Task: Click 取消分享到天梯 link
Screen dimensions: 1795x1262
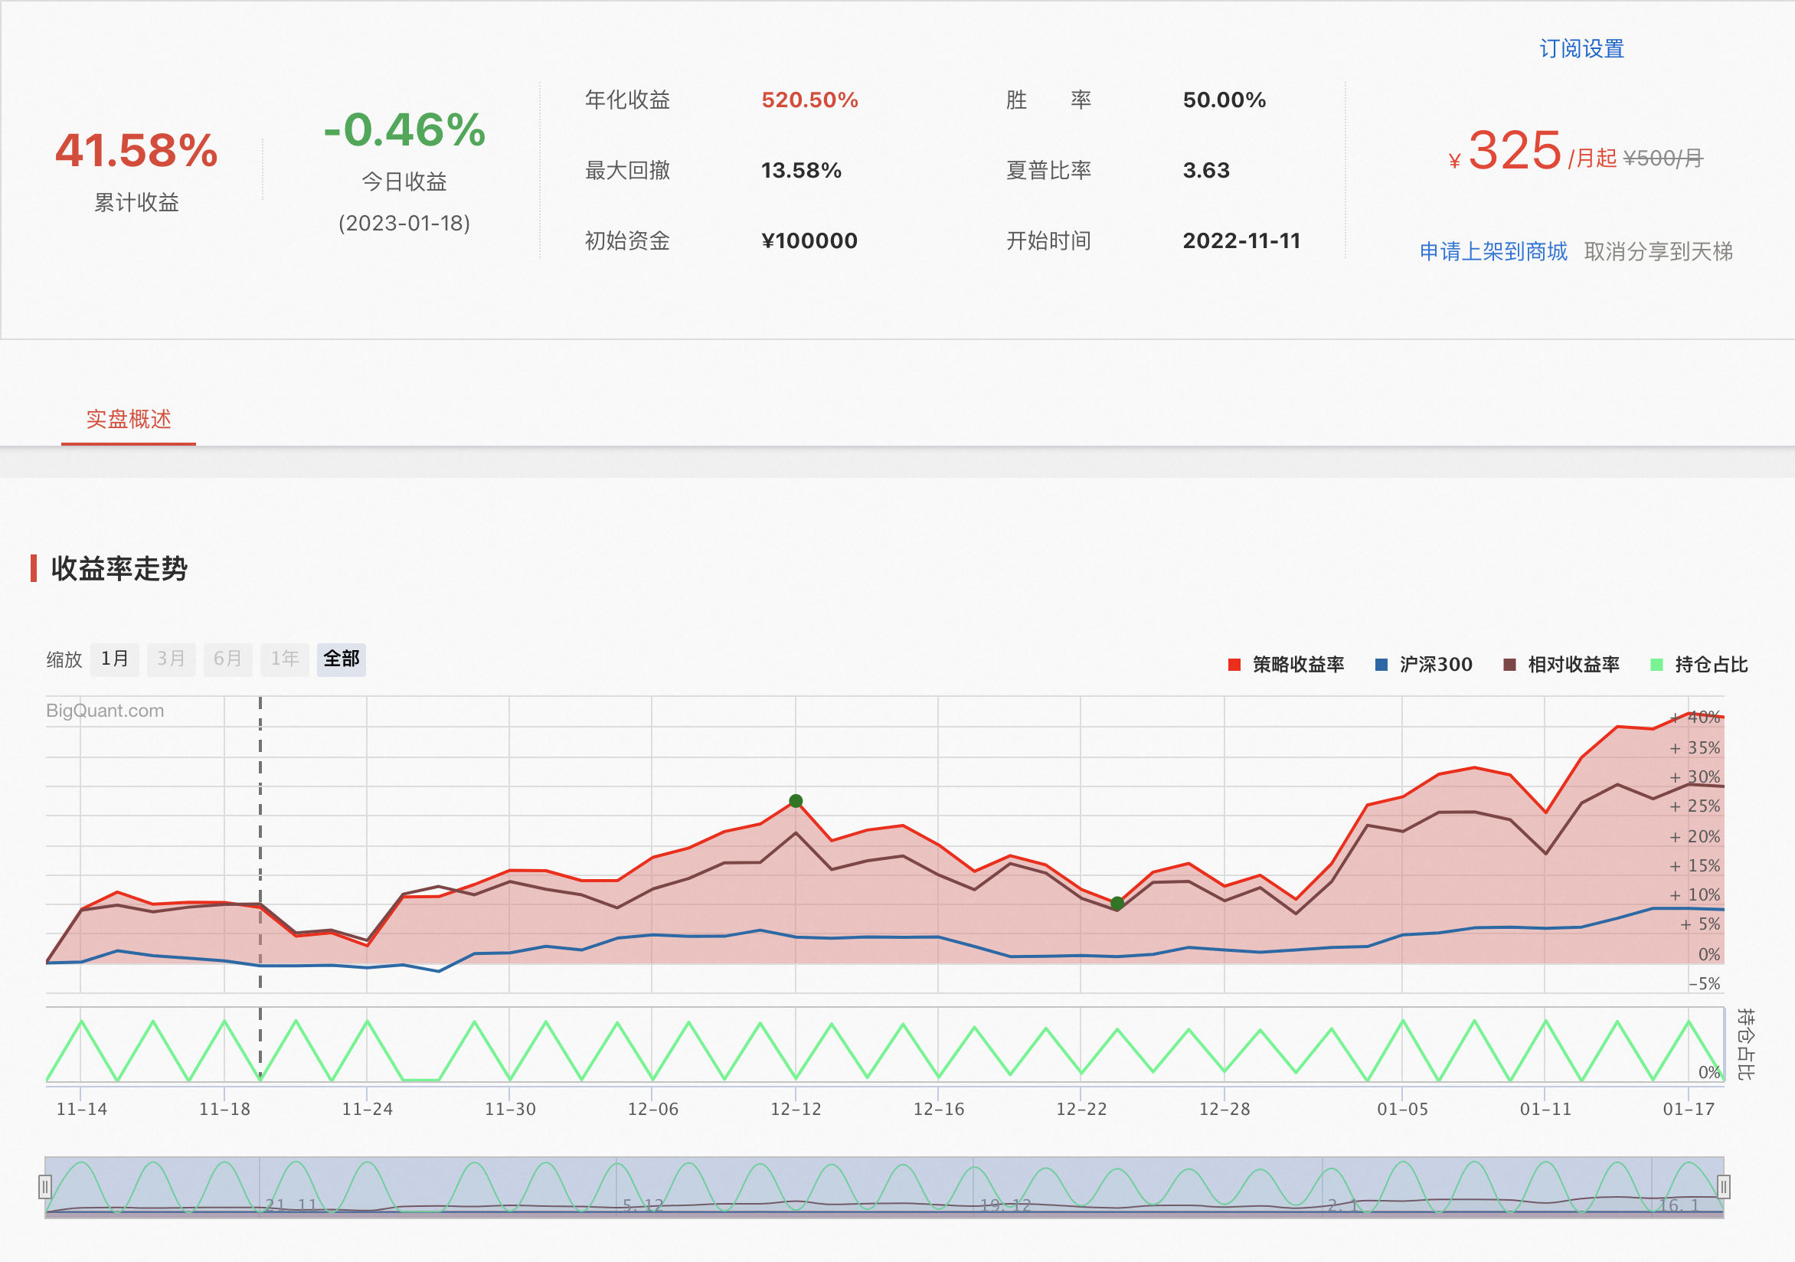Action: [1658, 251]
